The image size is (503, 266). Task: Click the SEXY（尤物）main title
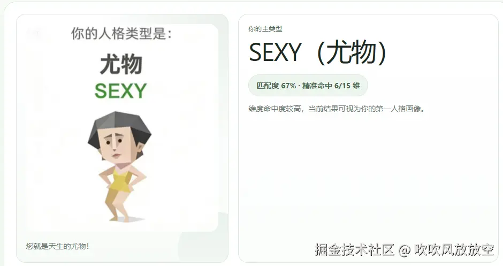click(319, 52)
